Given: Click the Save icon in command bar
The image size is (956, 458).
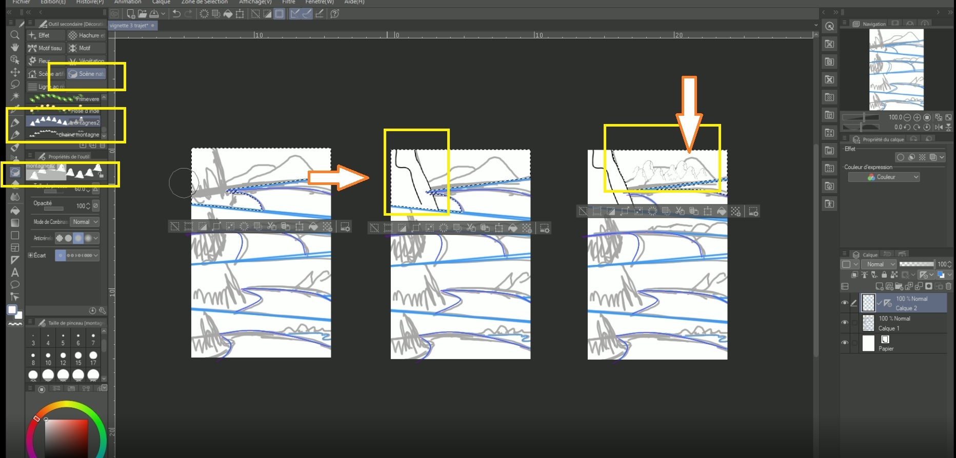Looking at the screenshot, I should point(153,14).
